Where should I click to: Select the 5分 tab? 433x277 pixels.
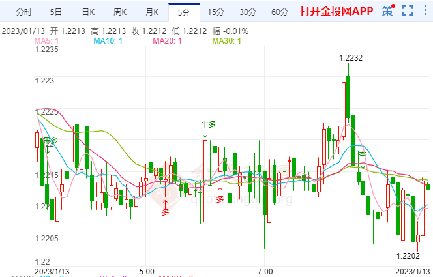point(184,12)
